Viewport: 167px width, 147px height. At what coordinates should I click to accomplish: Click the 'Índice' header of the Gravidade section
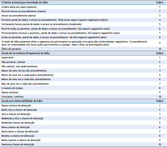pyautogui.click(x=159, y=2)
